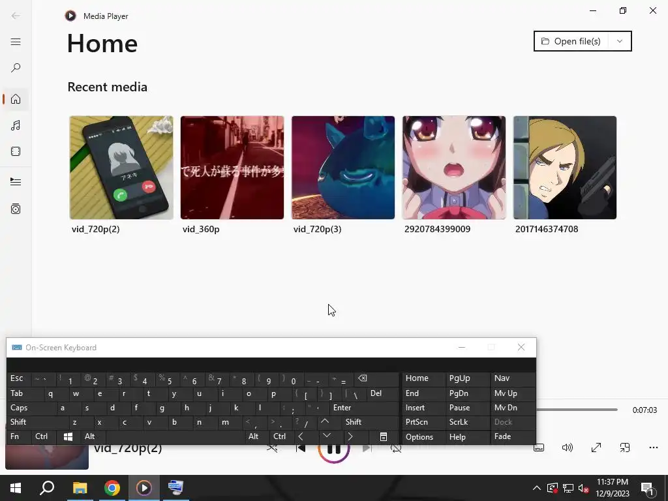Viewport: 668px width, 501px height.
Task: Click Mv Up on On-Screen Keyboard
Action: click(x=513, y=393)
